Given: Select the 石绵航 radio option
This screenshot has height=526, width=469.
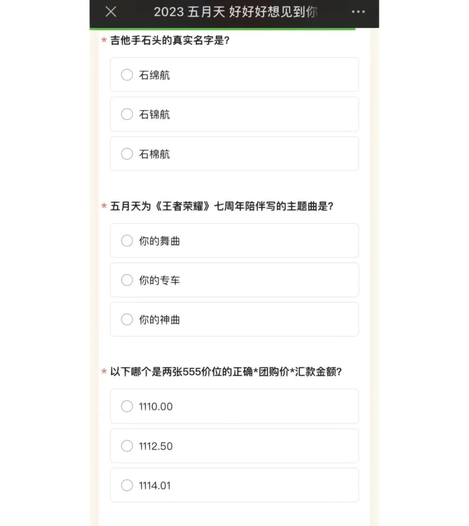Looking at the screenshot, I should pos(127,75).
